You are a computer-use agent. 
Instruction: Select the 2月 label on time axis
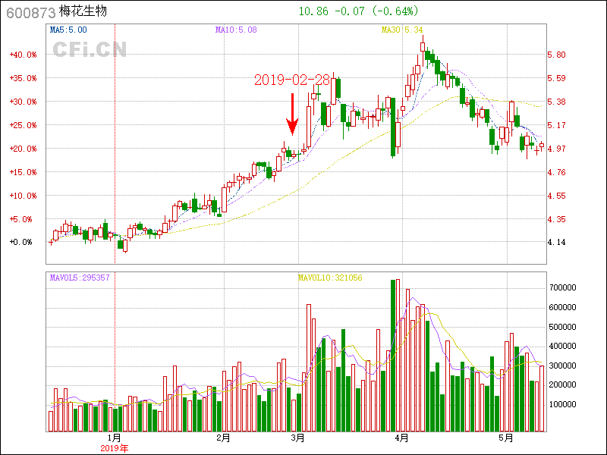coord(223,438)
